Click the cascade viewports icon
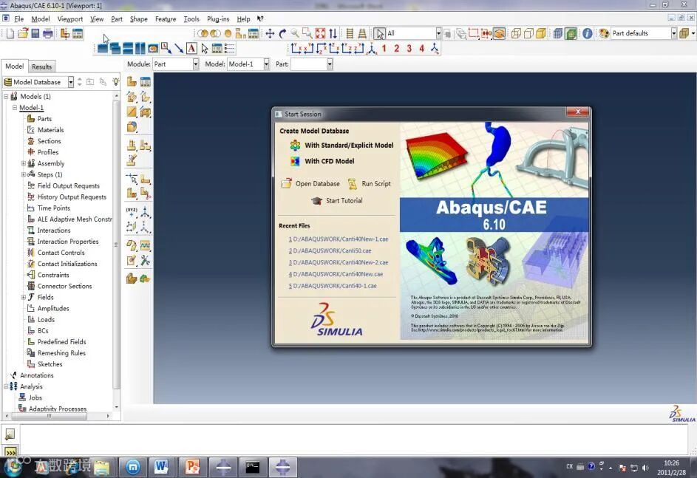697x478 pixels. [x=115, y=49]
